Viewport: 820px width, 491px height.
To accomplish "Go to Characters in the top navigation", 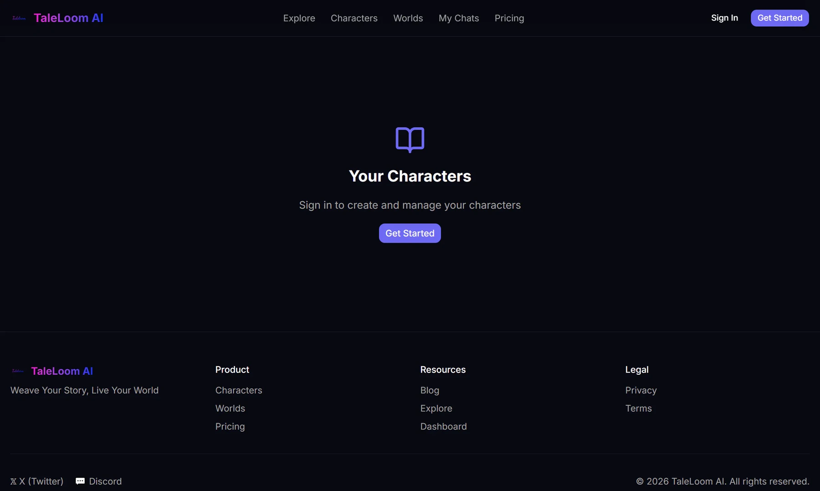I will [354, 18].
